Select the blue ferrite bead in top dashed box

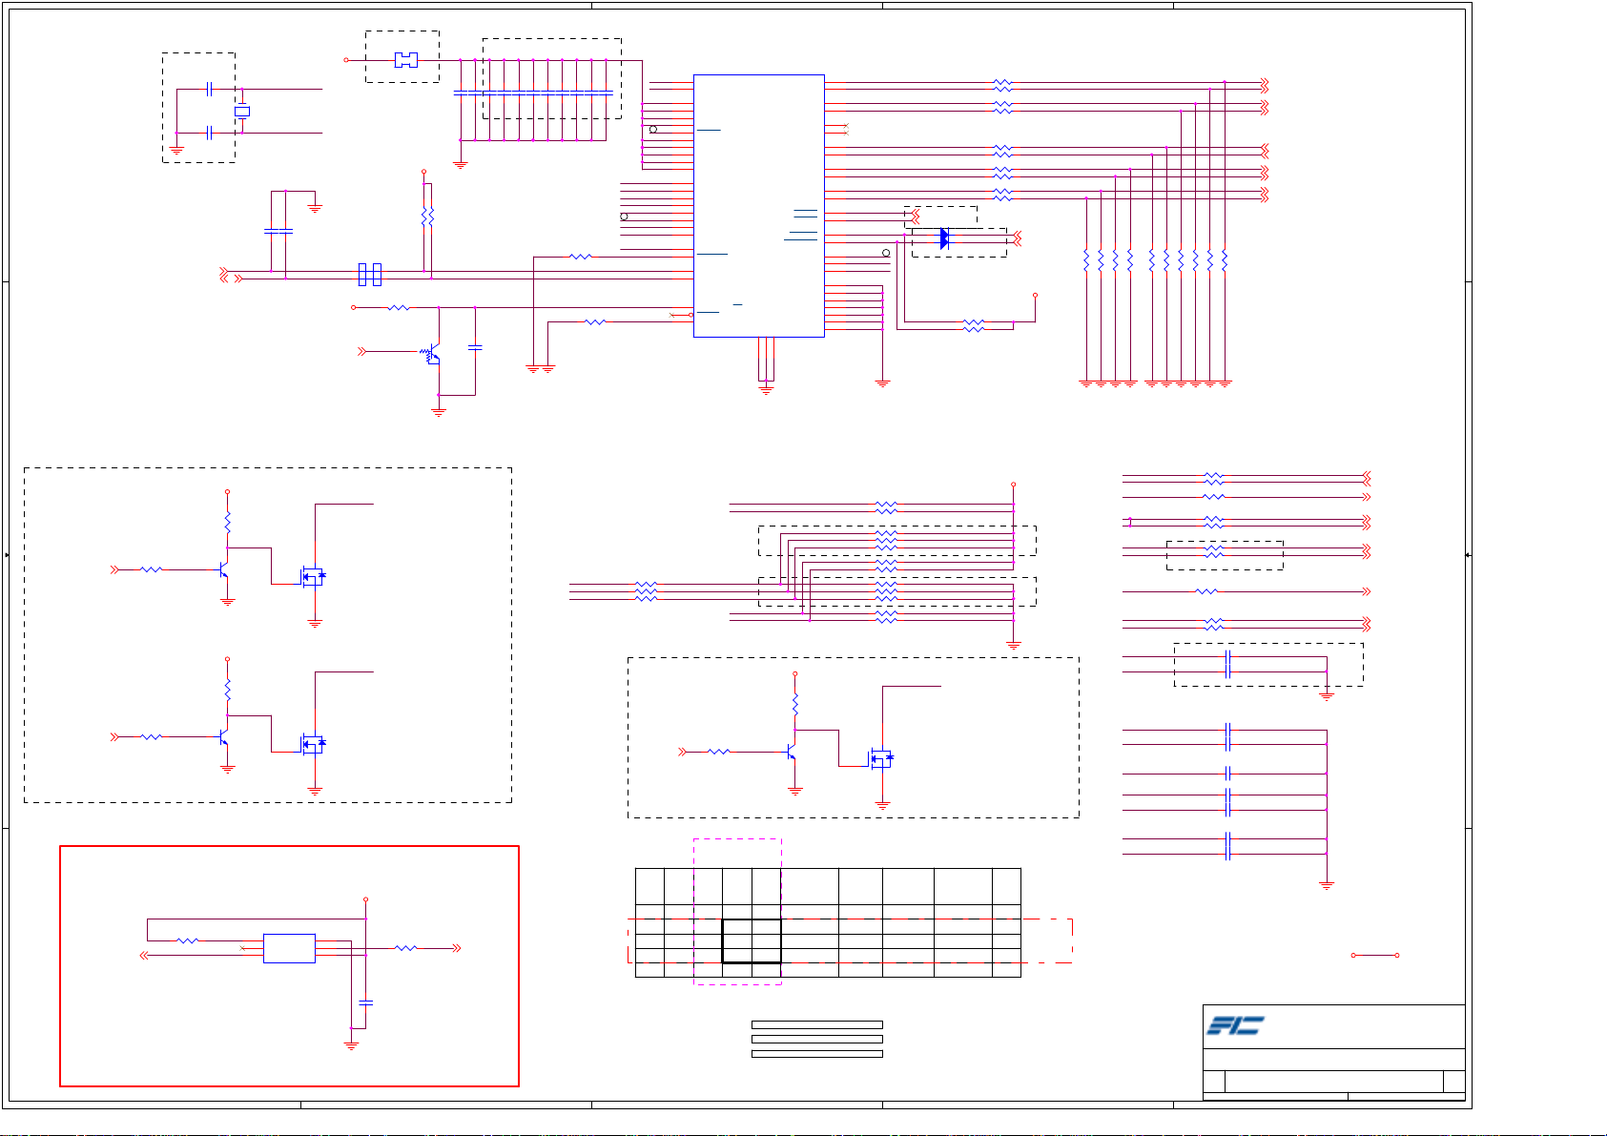tap(406, 60)
